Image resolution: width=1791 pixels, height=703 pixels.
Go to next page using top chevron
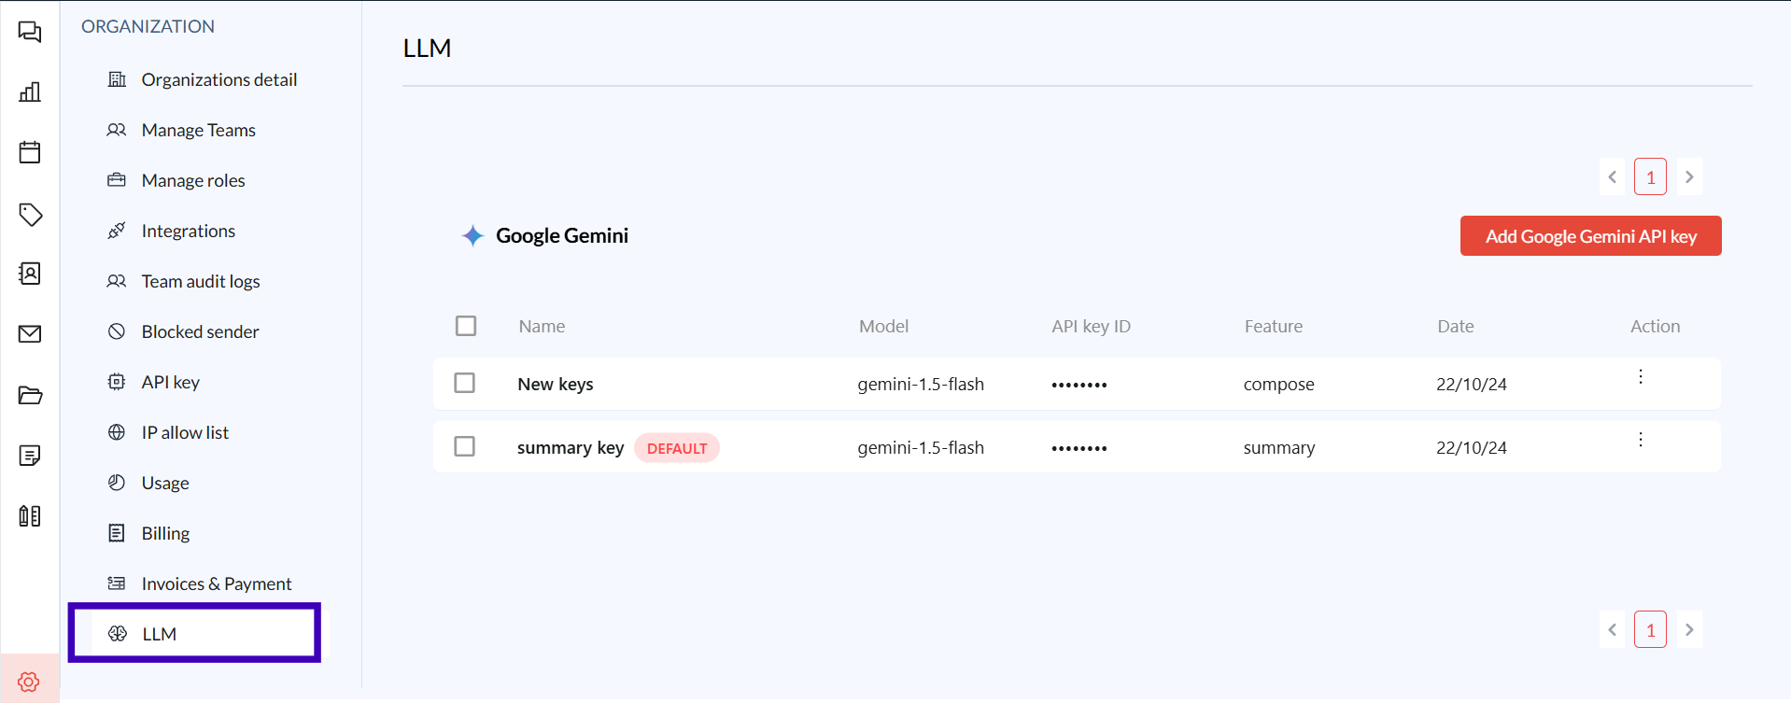click(x=1689, y=177)
